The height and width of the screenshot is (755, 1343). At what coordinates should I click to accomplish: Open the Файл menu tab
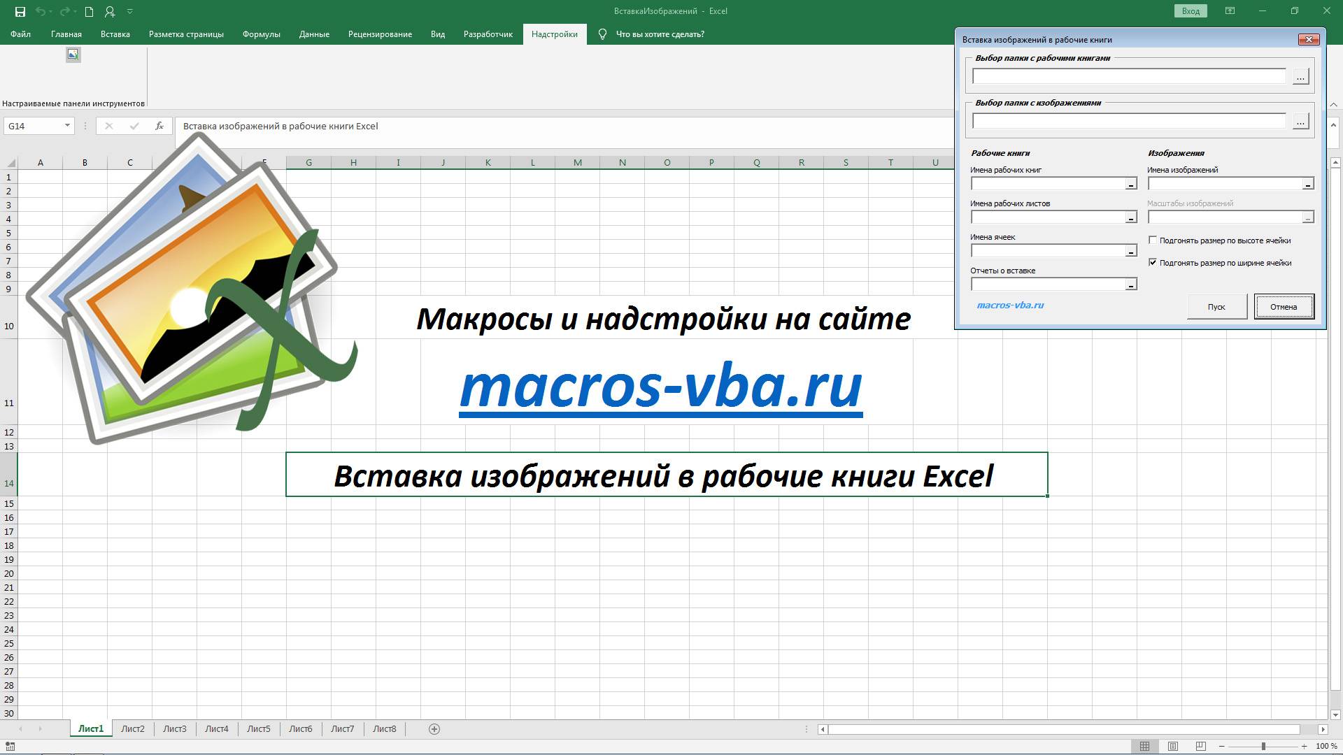point(20,34)
